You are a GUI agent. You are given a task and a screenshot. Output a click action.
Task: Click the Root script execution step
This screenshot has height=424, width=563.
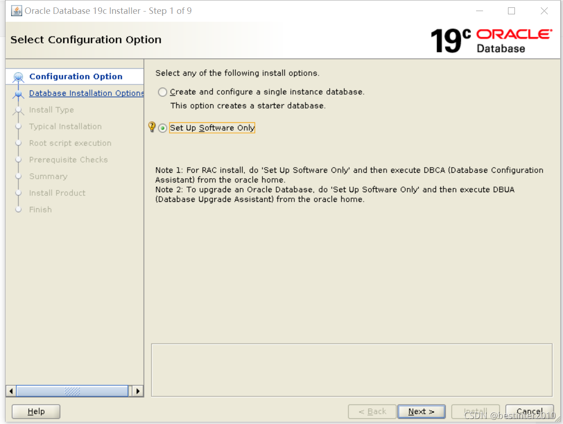tap(70, 143)
